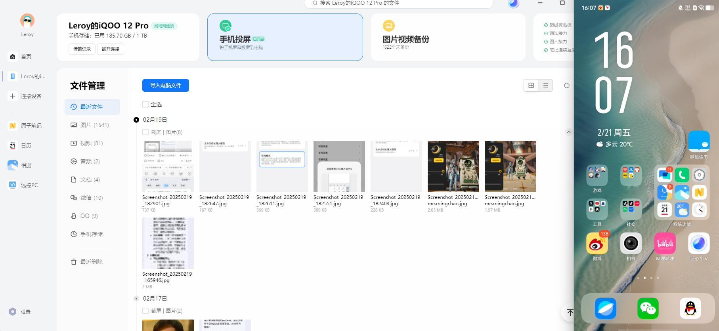Click the 通知接力 feature item
Viewport: 719px width, 331px height.
556,33
